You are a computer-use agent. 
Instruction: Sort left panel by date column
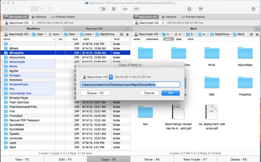click(x=96, y=39)
